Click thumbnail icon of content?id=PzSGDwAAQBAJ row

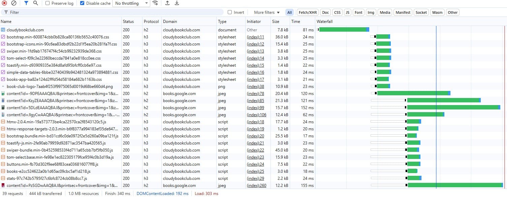pos(3,186)
